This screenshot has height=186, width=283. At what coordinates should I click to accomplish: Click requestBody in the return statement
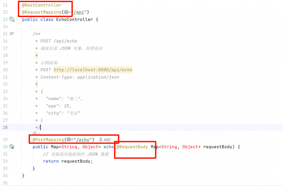77,161
